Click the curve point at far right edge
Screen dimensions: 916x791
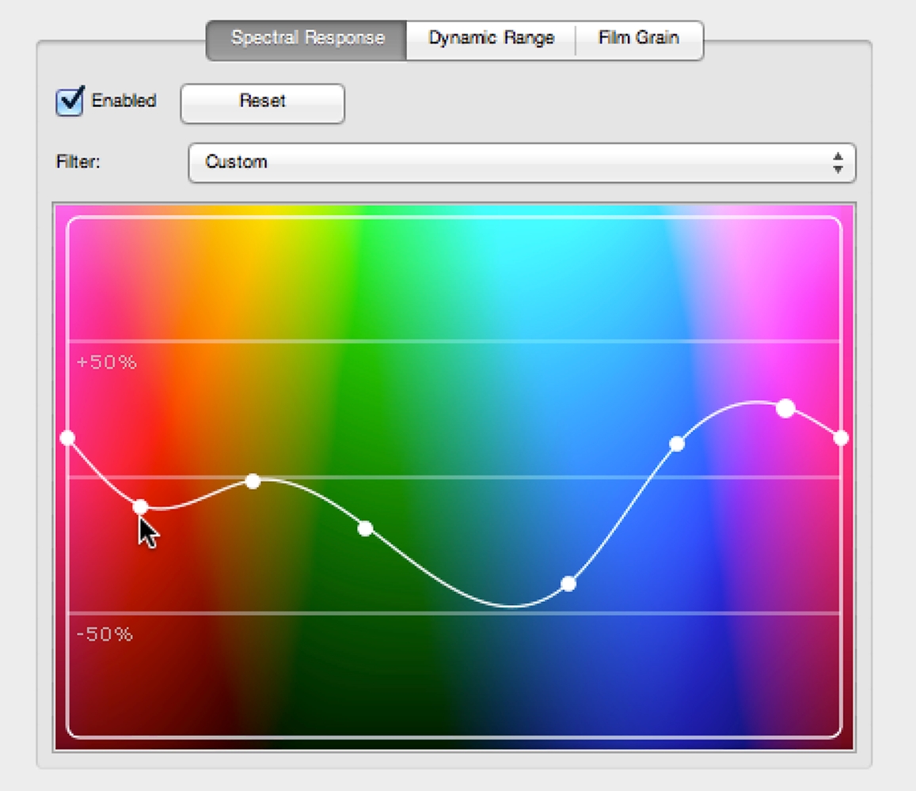coord(841,438)
